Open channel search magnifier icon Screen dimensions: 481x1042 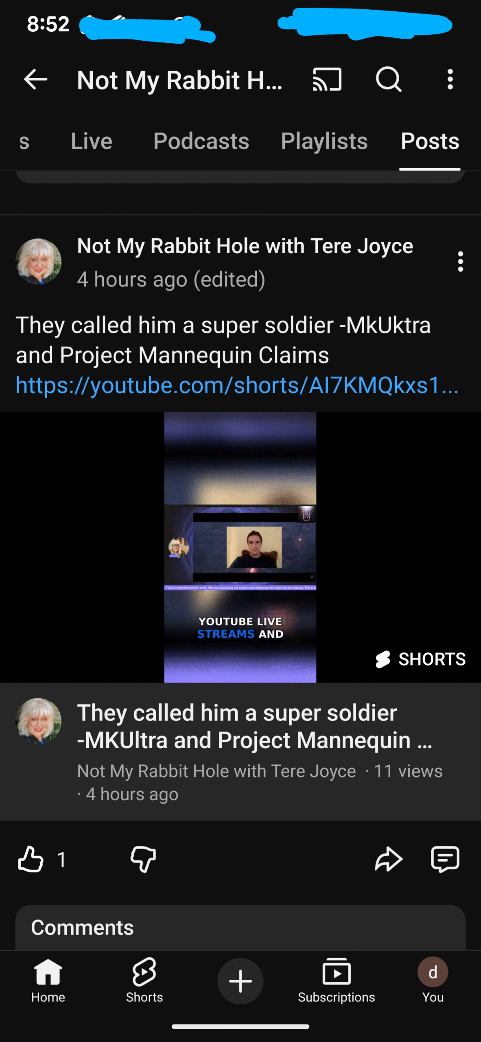(389, 79)
